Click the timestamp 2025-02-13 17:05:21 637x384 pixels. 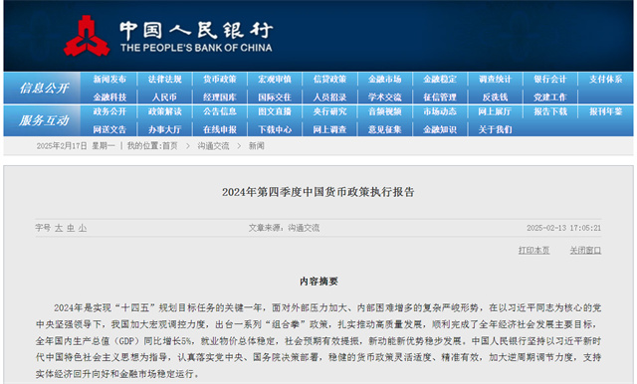(564, 228)
